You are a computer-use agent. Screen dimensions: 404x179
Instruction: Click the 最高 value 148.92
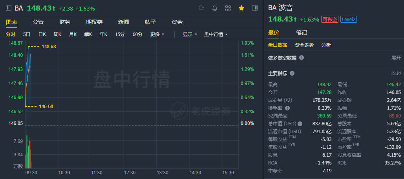[x=324, y=84]
